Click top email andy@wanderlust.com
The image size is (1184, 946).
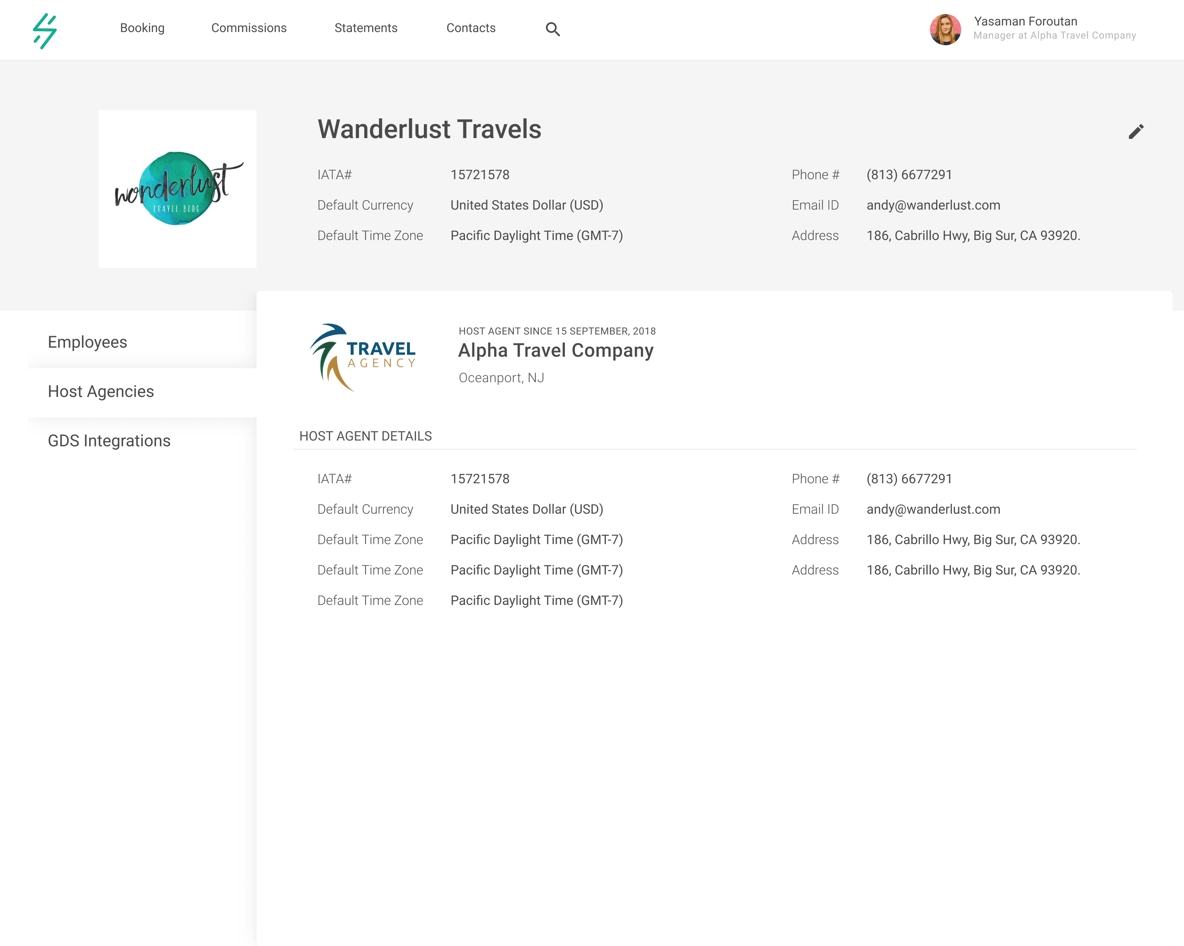point(933,205)
